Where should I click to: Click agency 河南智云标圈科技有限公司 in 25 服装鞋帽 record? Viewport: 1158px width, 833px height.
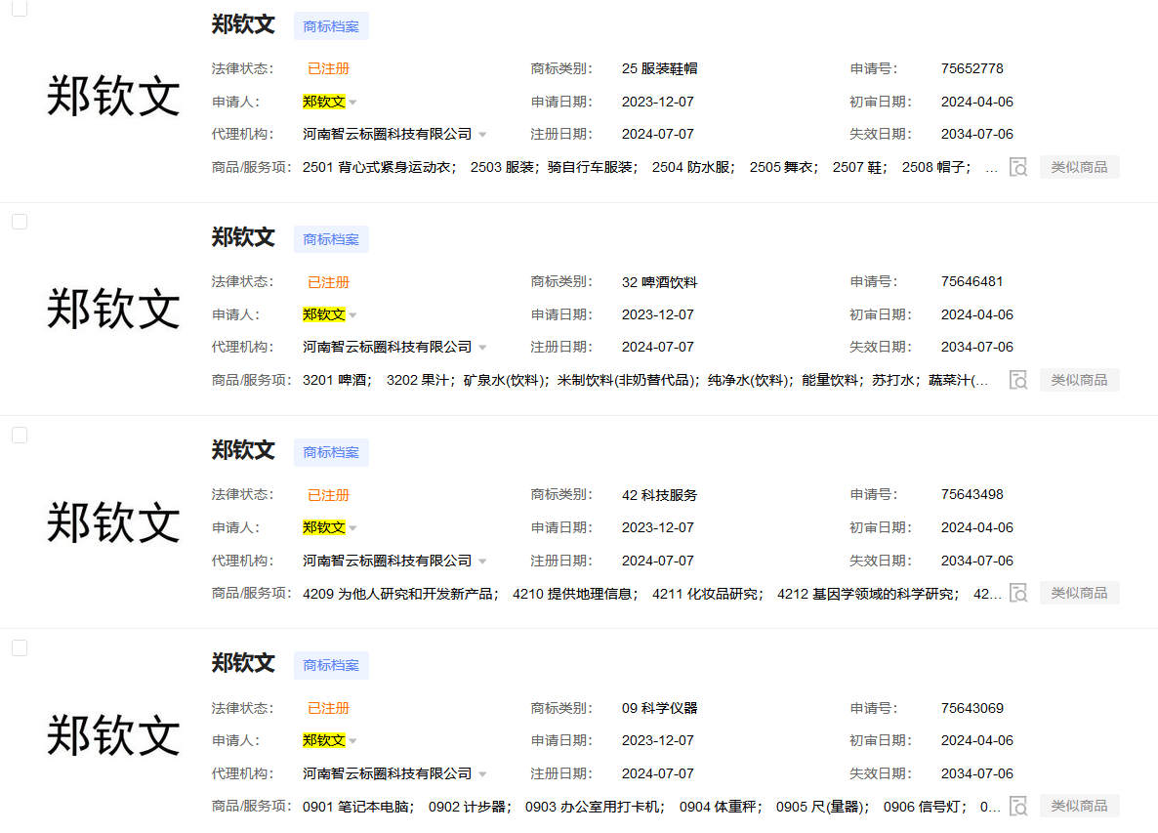point(387,135)
